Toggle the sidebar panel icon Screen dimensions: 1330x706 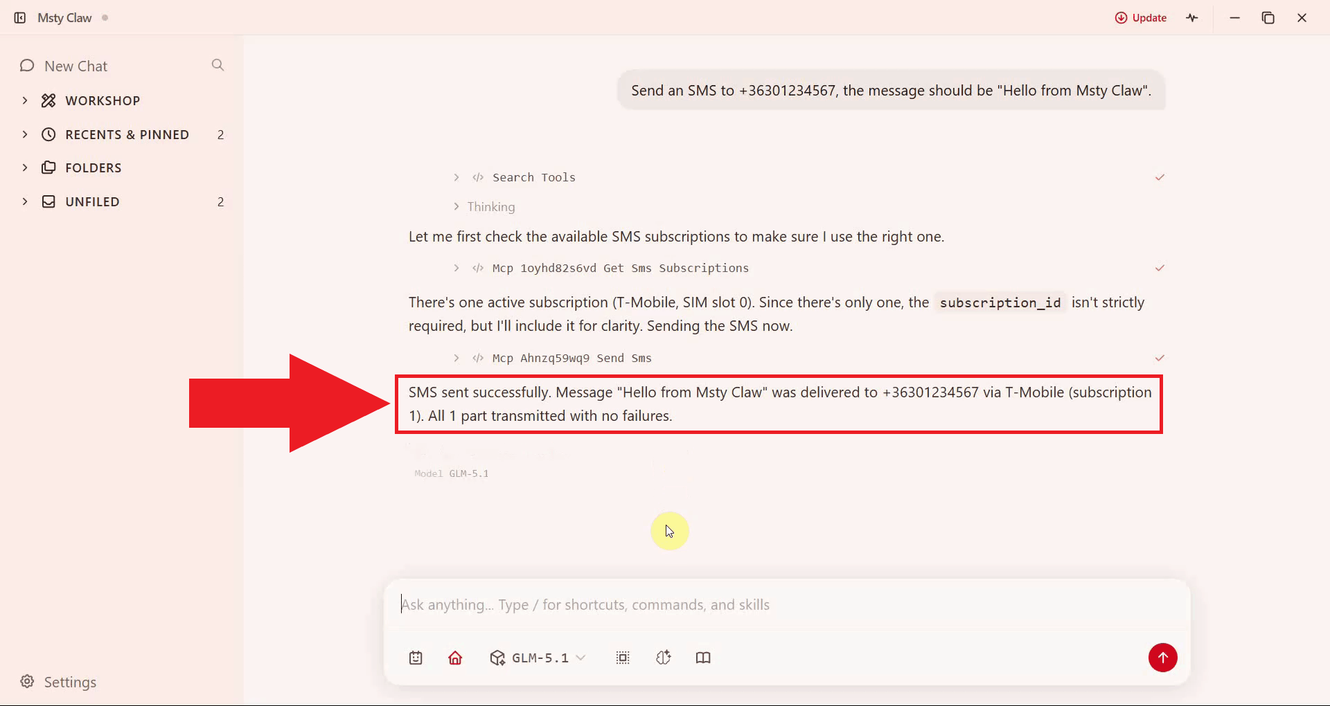tap(20, 18)
